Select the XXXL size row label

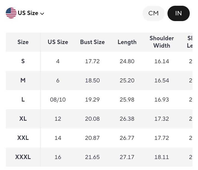point(23,157)
